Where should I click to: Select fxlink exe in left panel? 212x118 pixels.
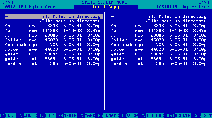53,40
